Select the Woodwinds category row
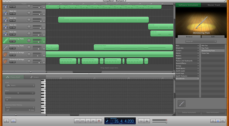This screenshot has height=126, width=229. point(187,79)
